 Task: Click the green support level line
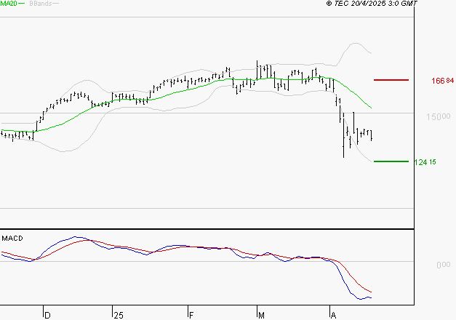[x=391, y=161]
